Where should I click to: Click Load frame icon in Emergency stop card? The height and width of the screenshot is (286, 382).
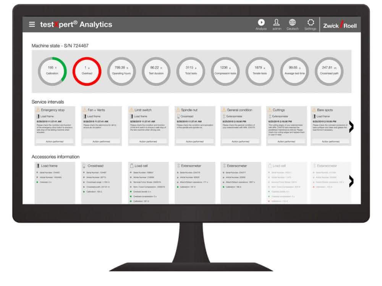pyautogui.click(x=38, y=116)
